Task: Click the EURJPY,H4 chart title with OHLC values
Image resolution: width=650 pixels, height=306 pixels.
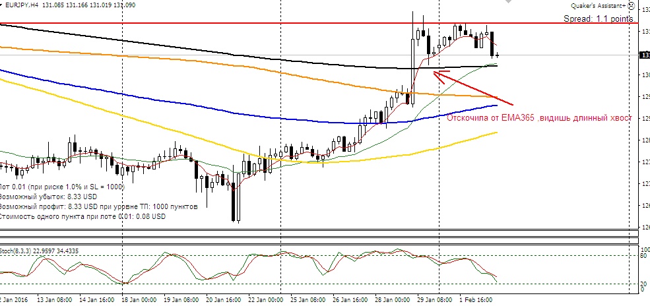Action: pyautogui.click(x=71, y=5)
